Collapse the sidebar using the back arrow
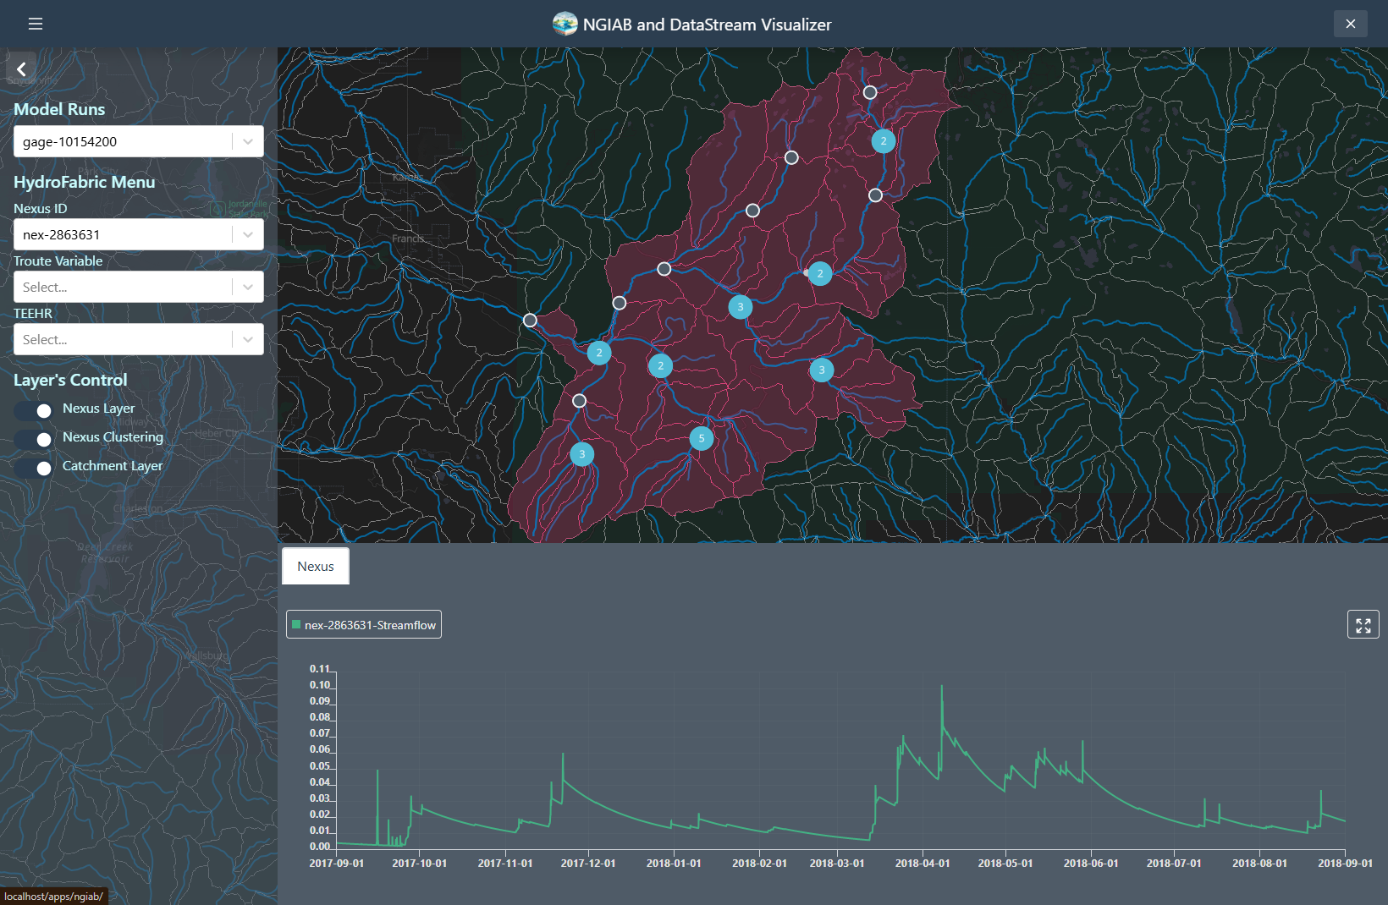This screenshot has height=905, width=1388. pyautogui.click(x=21, y=69)
